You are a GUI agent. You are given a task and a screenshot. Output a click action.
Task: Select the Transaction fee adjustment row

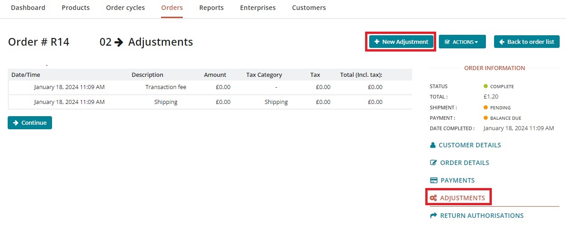click(166, 87)
